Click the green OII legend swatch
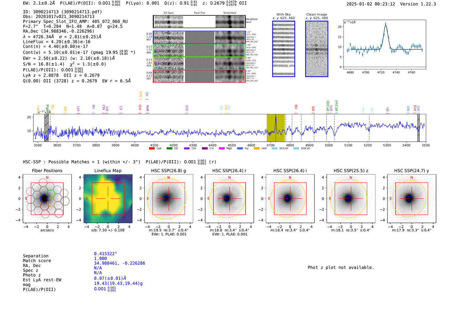The width and height of the screenshot is (459, 312). [x=170, y=149]
